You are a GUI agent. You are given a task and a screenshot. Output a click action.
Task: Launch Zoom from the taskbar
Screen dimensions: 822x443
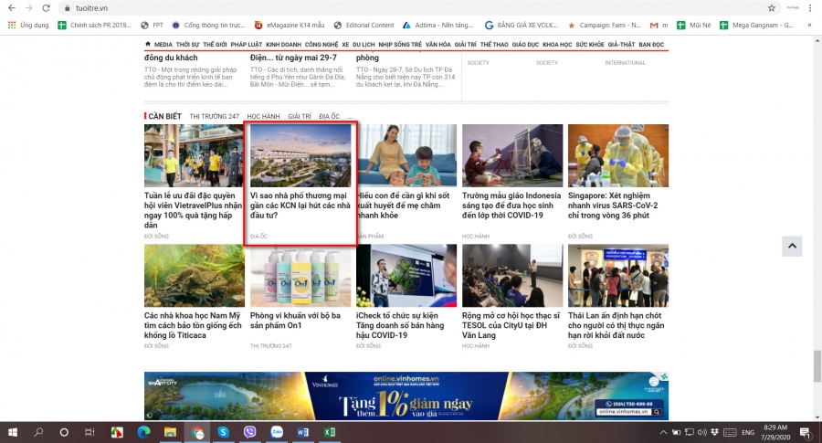277,432
